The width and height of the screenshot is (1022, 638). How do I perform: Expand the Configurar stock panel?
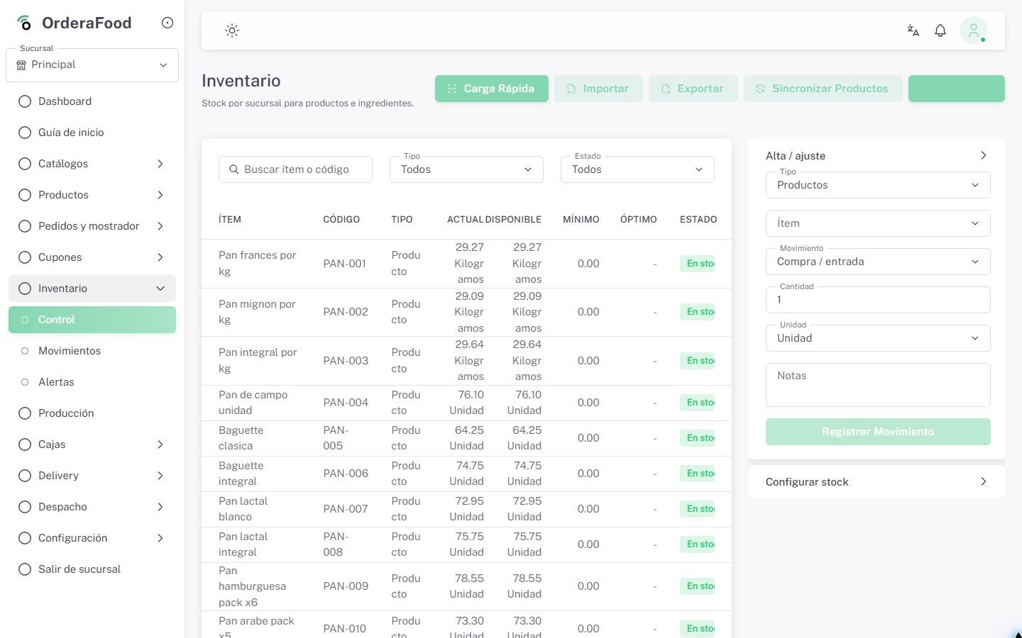pos(877,482)
